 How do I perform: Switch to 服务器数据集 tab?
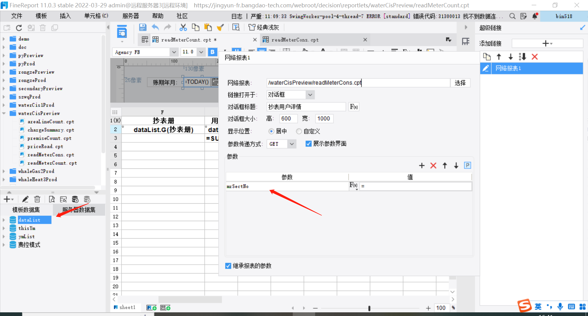click(x=79, y=210)
